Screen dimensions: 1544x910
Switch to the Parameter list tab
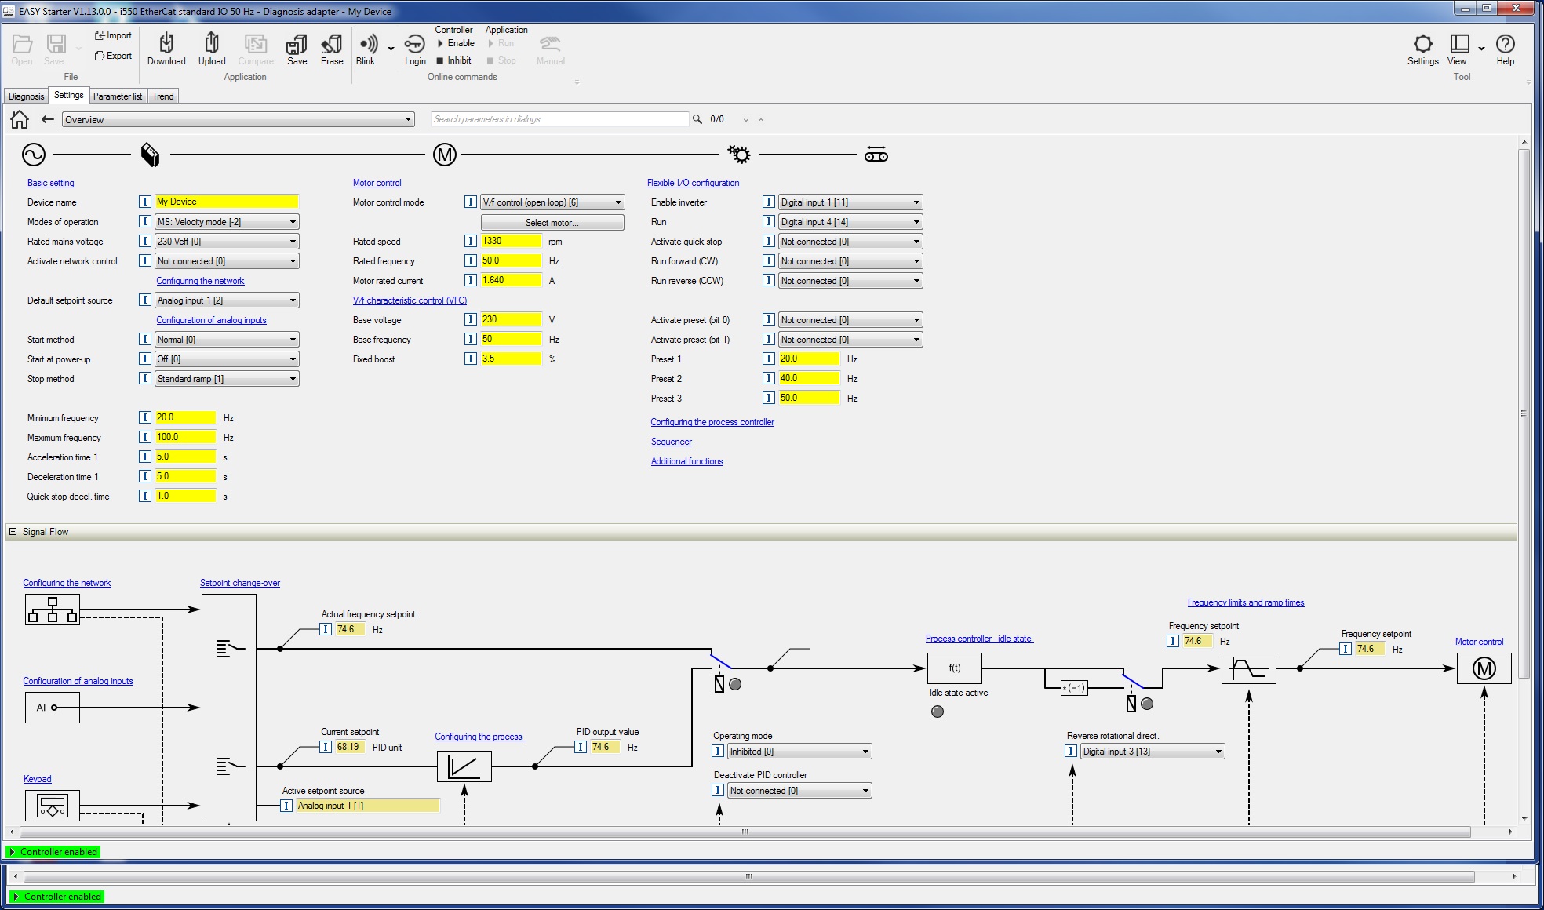[118, 96]
